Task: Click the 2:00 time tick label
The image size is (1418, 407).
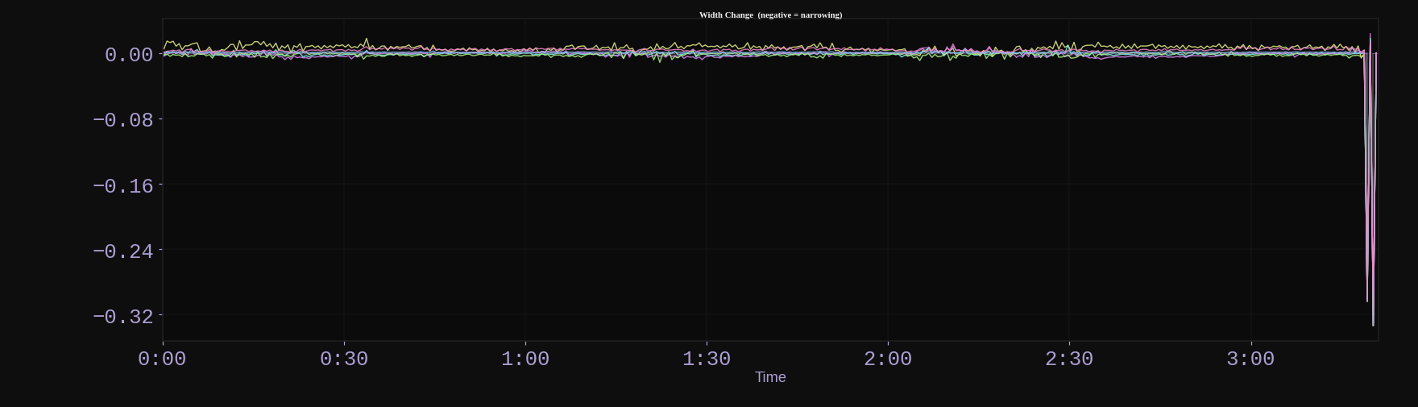Action: tap(888, 359)
